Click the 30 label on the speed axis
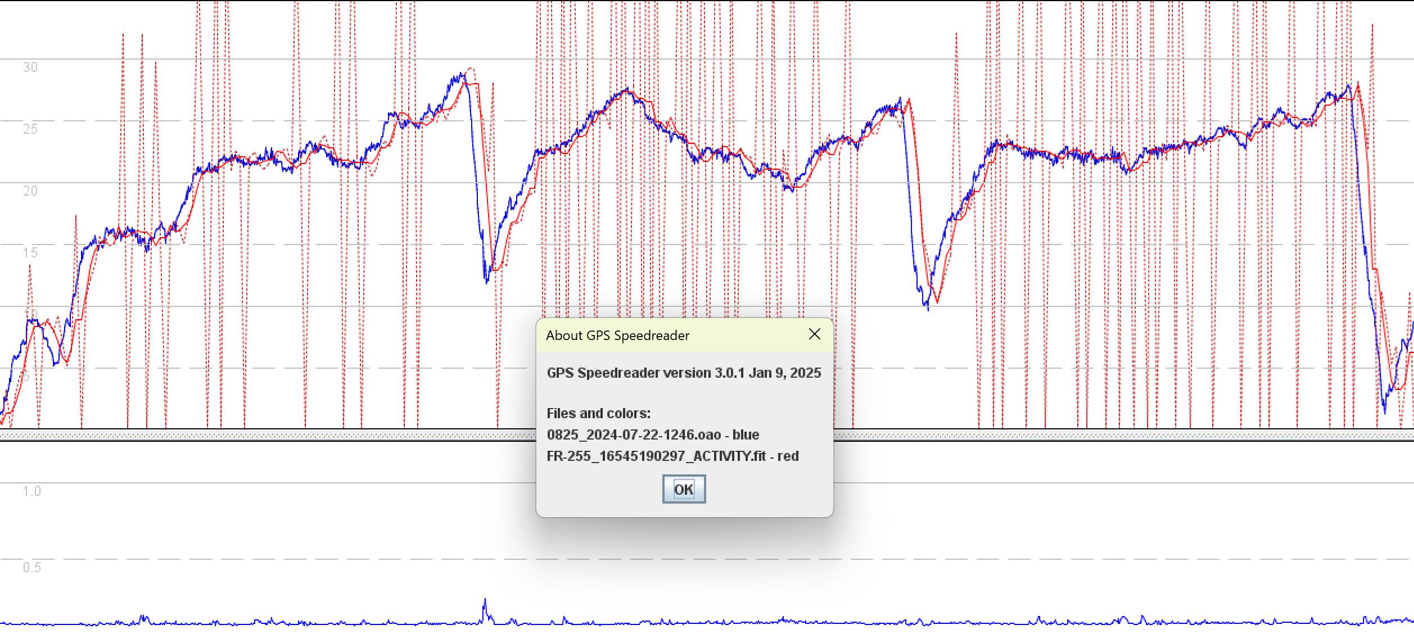 [x=30, y=67]
